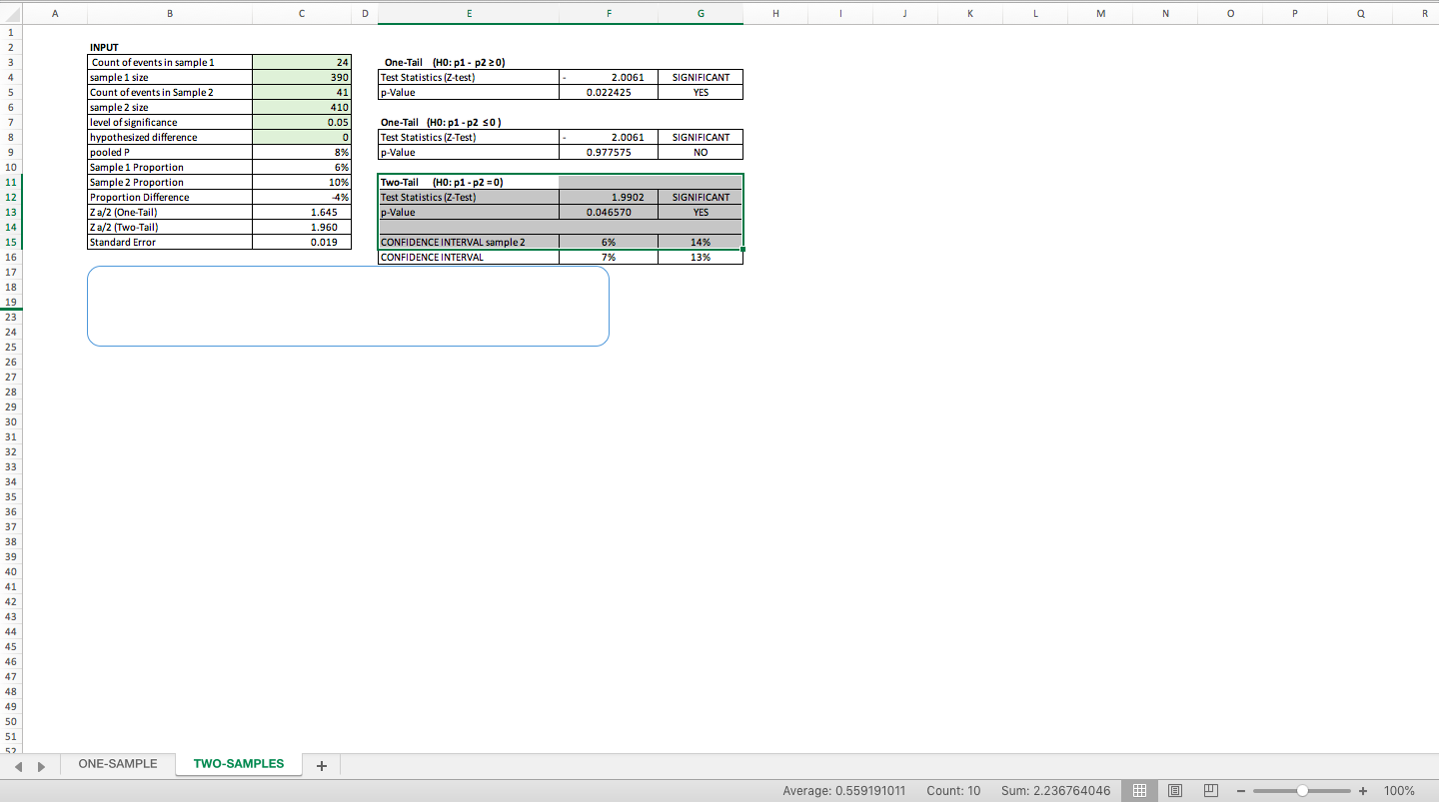The height and width of the screenshot is (802, 1439).
Task: Select column C header
Action: (x=302, y=14)
